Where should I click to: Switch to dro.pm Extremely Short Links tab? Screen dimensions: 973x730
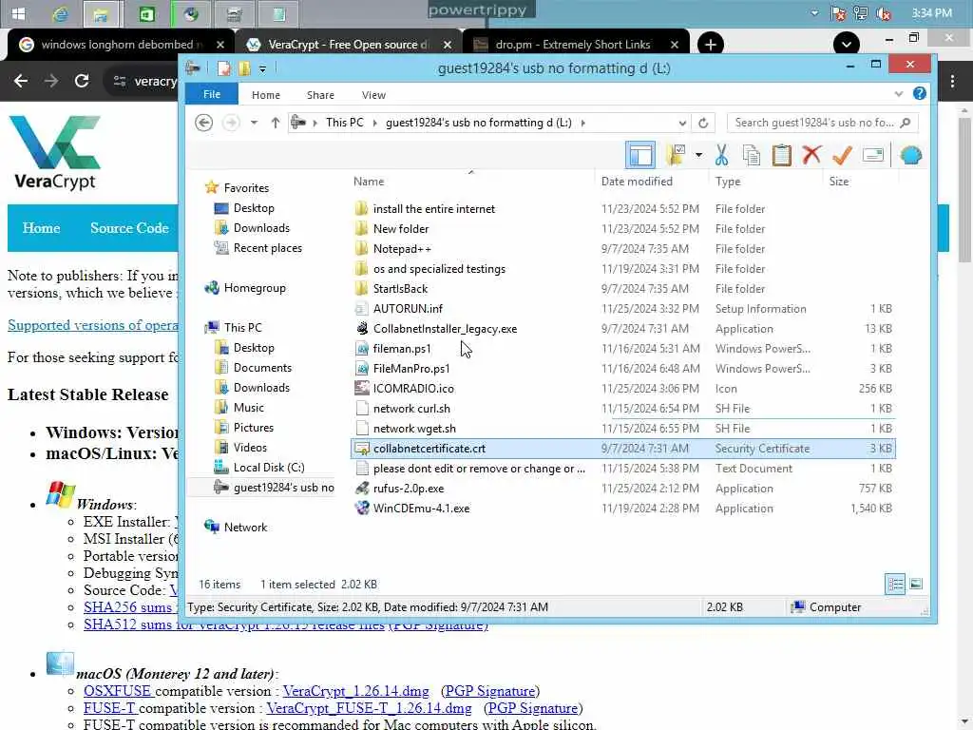(573, 45)
